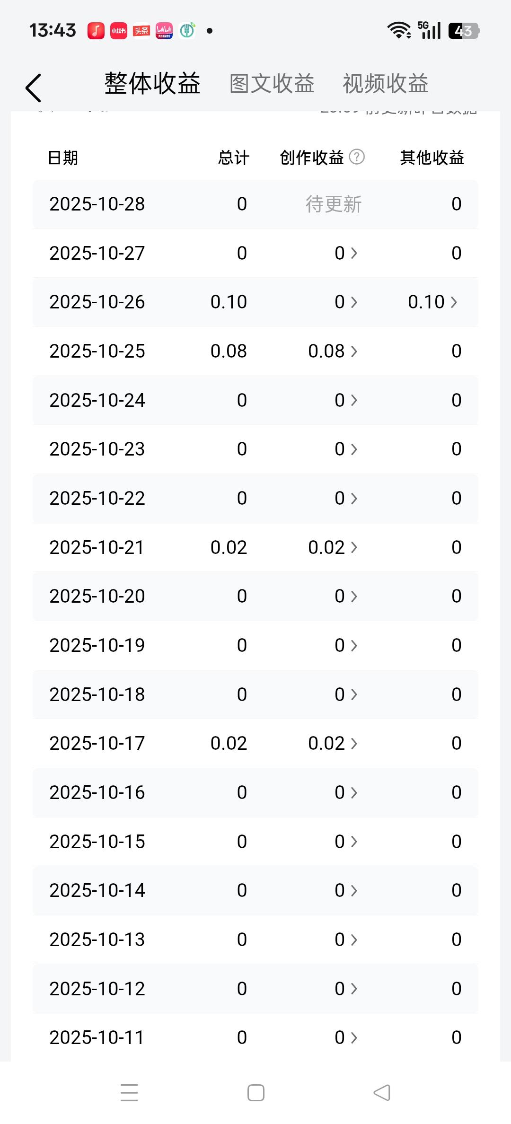Tap the 2025-10-24 date row

(x=97, y=401)
